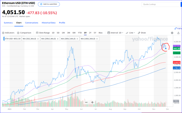Select the YTD range
The height and width of the screenshot is (113, 182).
point(80,33)
